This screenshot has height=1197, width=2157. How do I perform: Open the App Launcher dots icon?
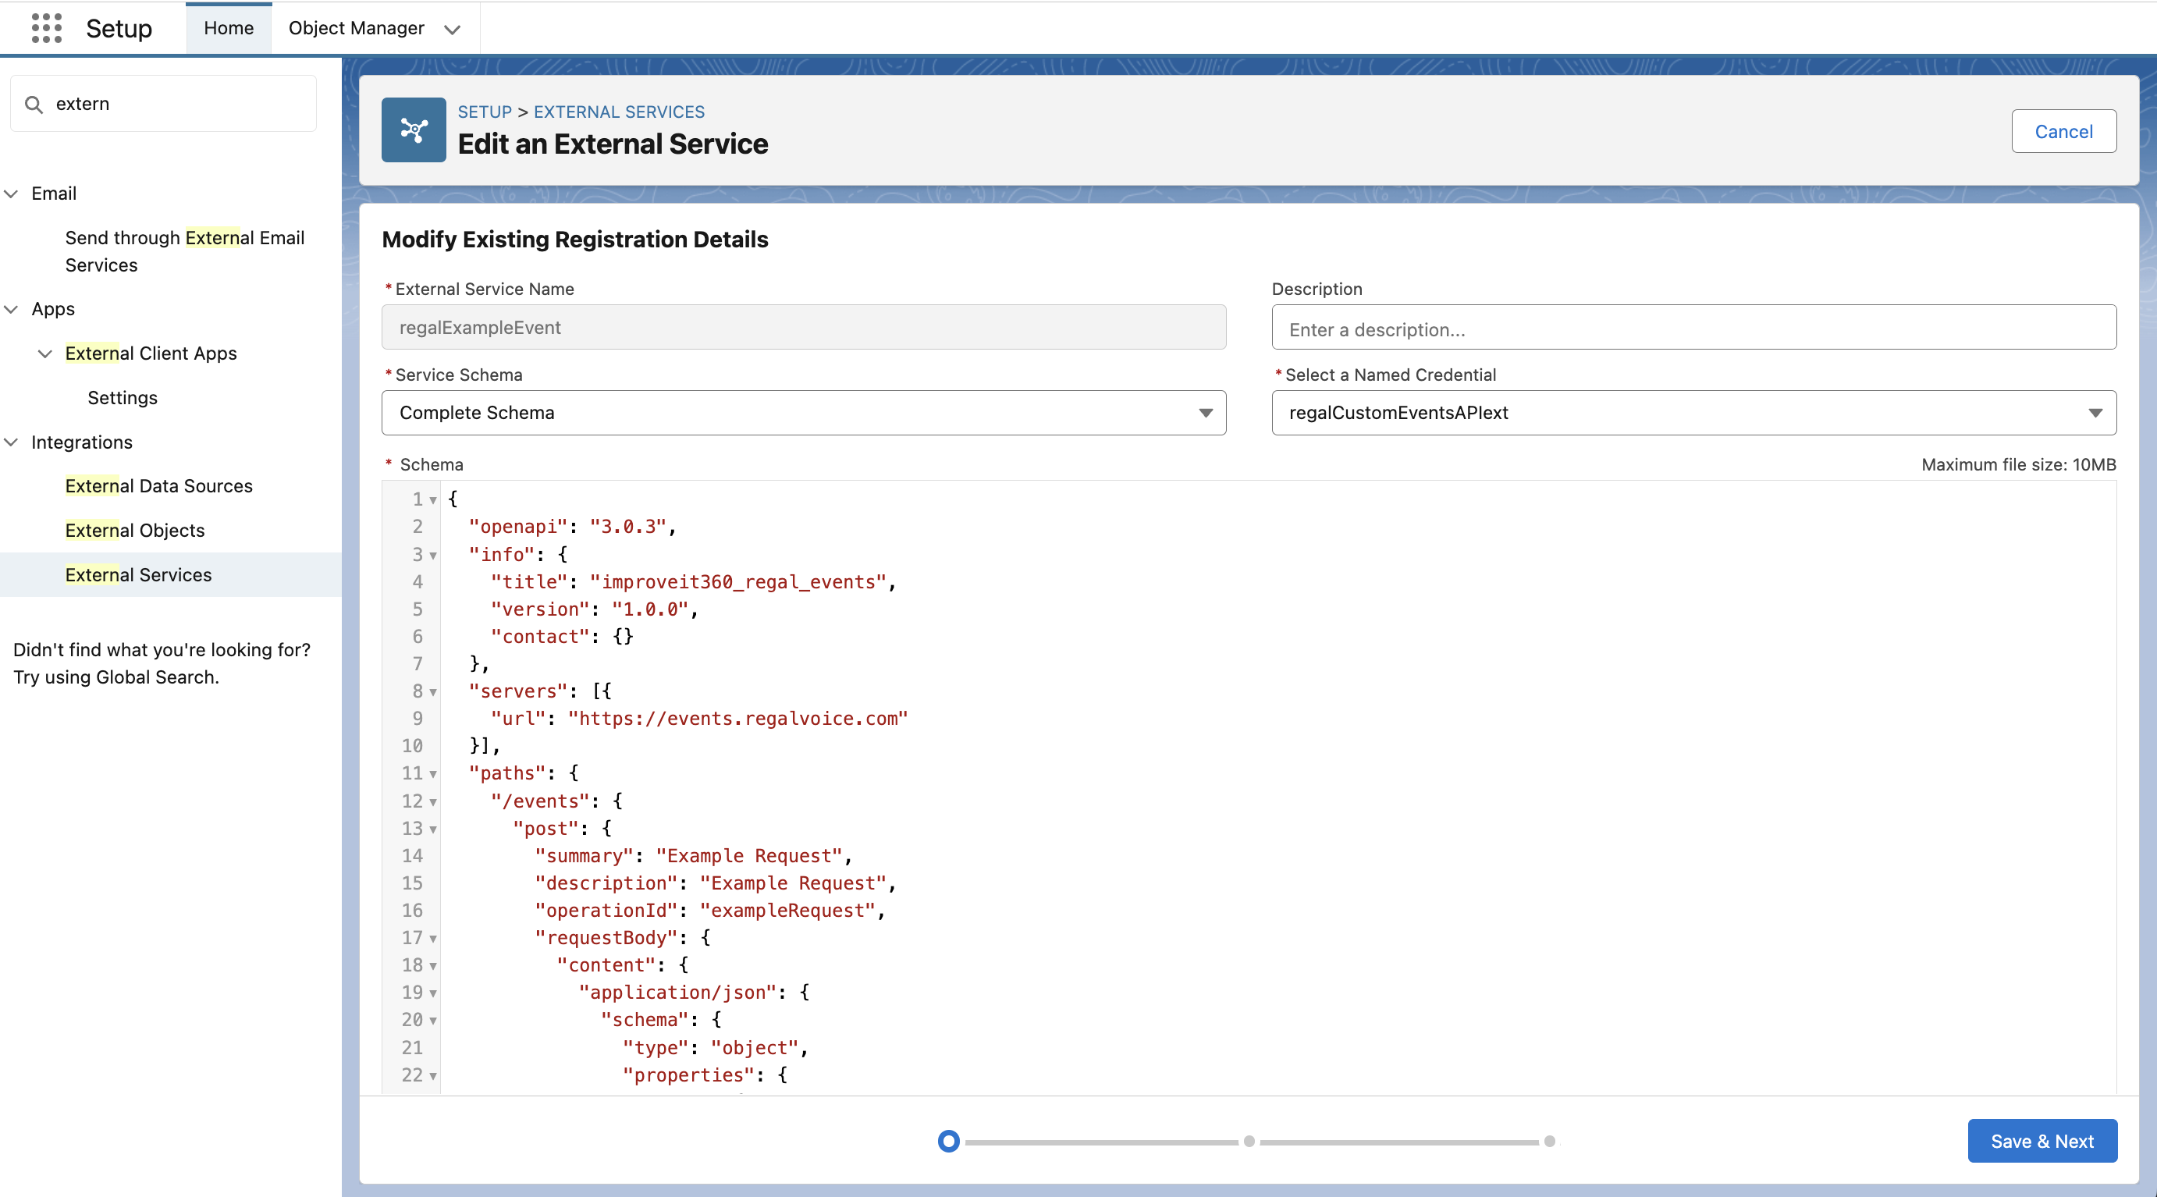(47, 27)
